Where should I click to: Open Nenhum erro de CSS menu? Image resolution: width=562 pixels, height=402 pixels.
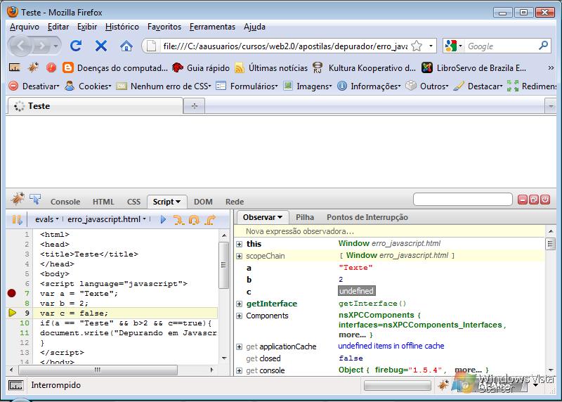[164, 86]
